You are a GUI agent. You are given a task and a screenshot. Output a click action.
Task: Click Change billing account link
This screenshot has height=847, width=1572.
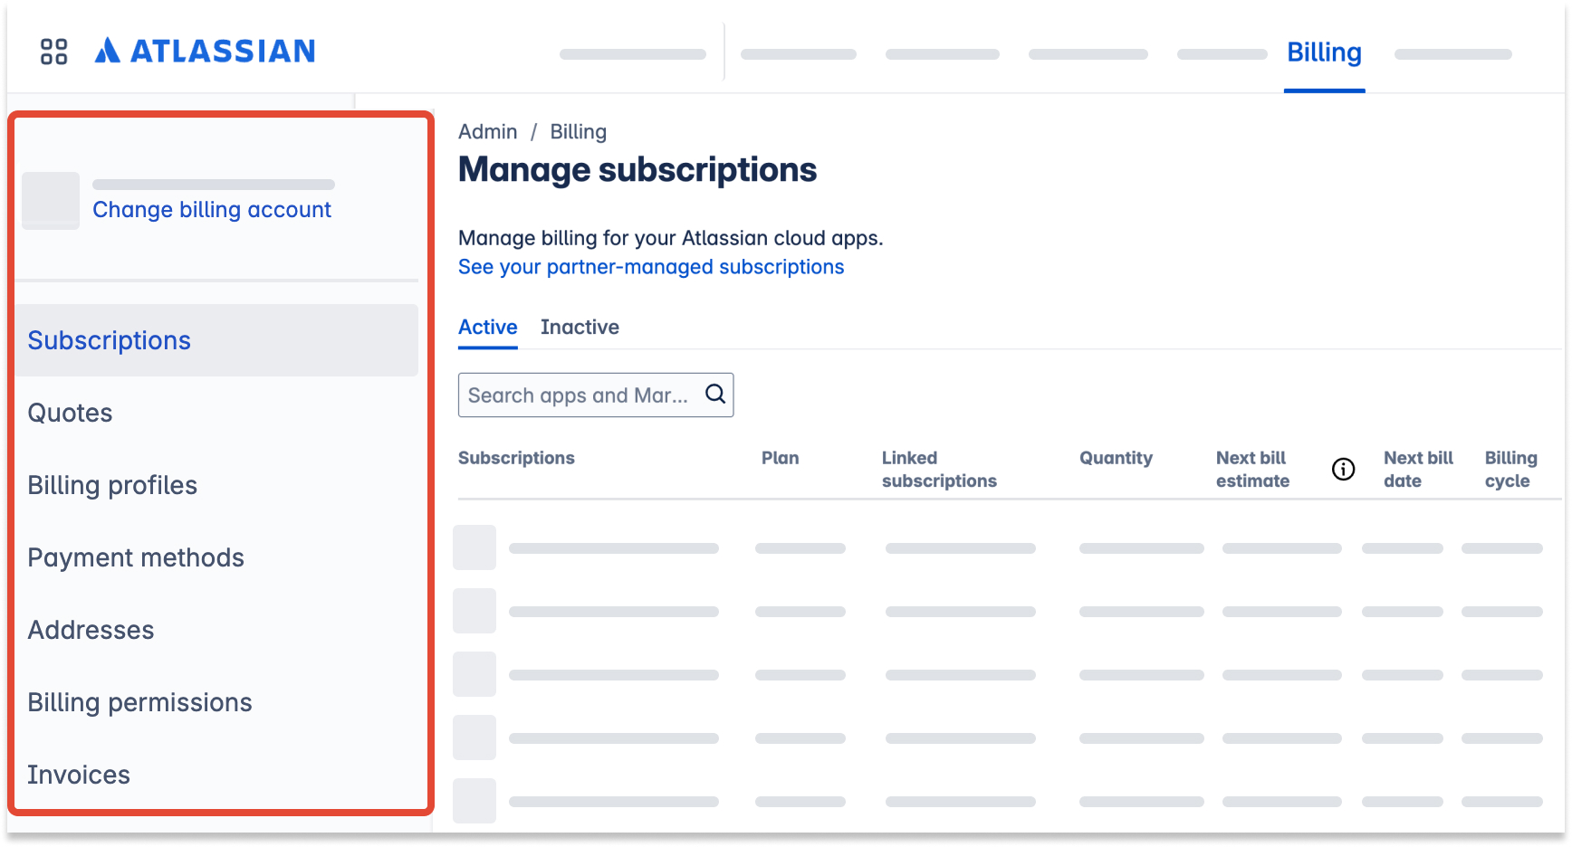(212, 209)
